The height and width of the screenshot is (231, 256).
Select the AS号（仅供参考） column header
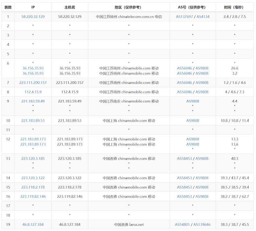click(193, 7)
